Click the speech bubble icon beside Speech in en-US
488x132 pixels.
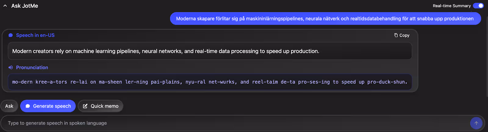pos(11,35)
